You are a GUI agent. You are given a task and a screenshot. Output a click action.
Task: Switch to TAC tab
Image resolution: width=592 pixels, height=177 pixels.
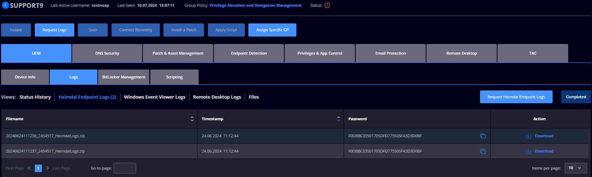pos(533,53)
